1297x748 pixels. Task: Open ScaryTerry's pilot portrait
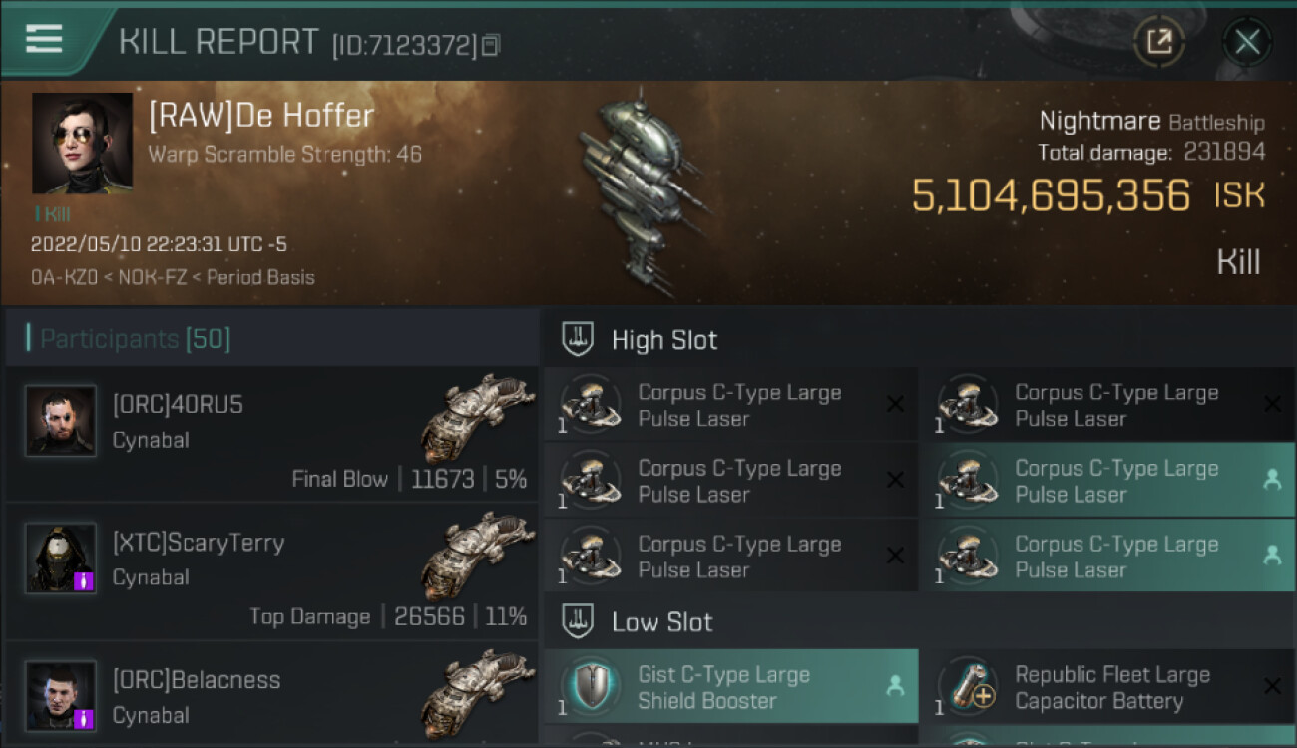(61, 559)
